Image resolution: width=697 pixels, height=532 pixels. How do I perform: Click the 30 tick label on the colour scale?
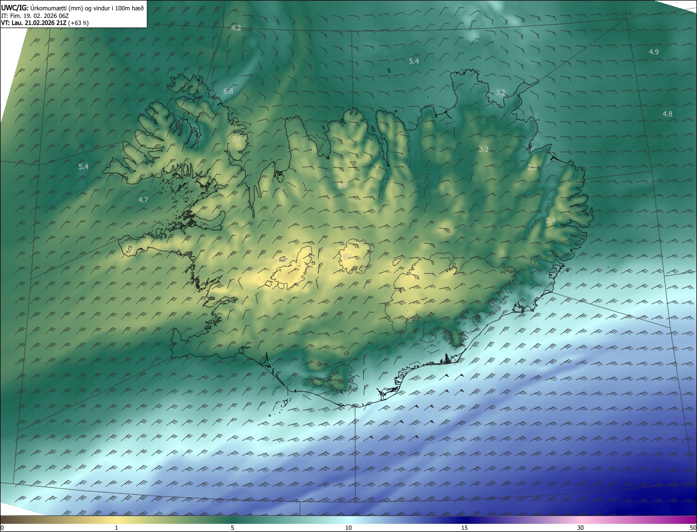[580, 528]
